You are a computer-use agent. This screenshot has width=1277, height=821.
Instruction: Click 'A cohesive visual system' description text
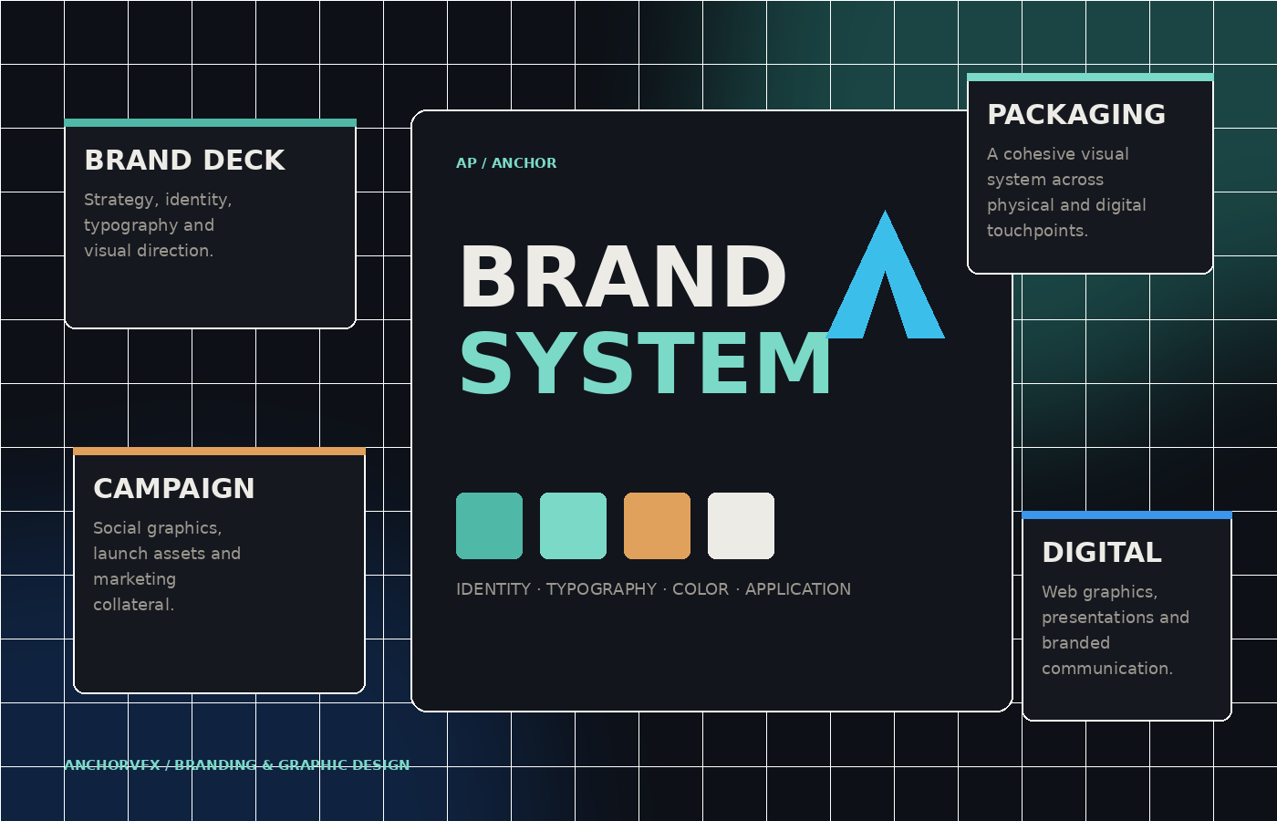point(1066,192)
